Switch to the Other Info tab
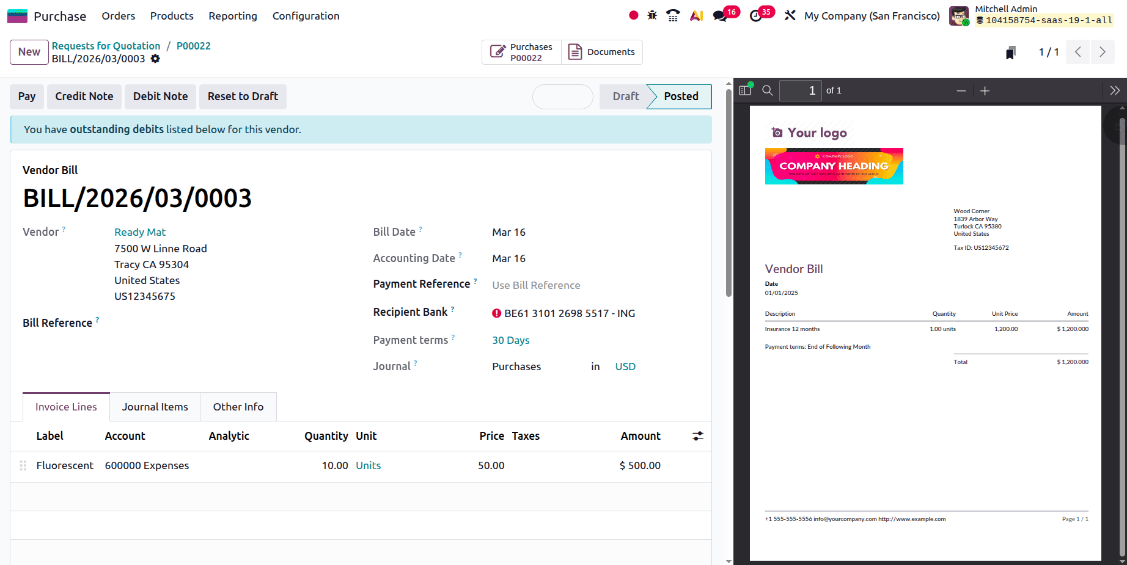The height and width of the screenshot is (565, 1127). [x=238, y=406]
